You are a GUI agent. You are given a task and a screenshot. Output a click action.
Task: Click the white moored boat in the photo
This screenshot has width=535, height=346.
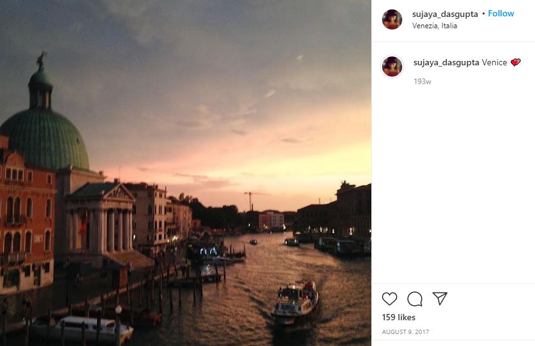[x=92, y=328]
